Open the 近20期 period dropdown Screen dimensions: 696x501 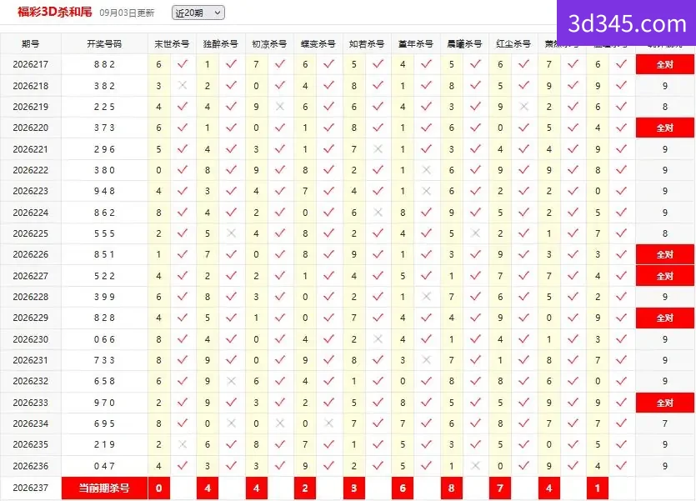click(x=198, y=13)
